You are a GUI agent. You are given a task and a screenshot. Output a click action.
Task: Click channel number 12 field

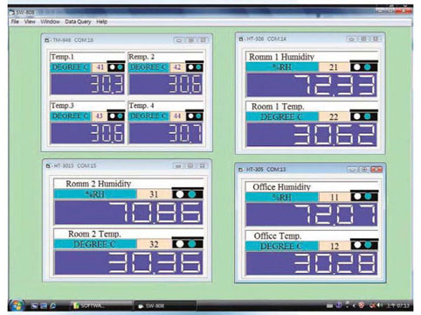click(335, 246)
